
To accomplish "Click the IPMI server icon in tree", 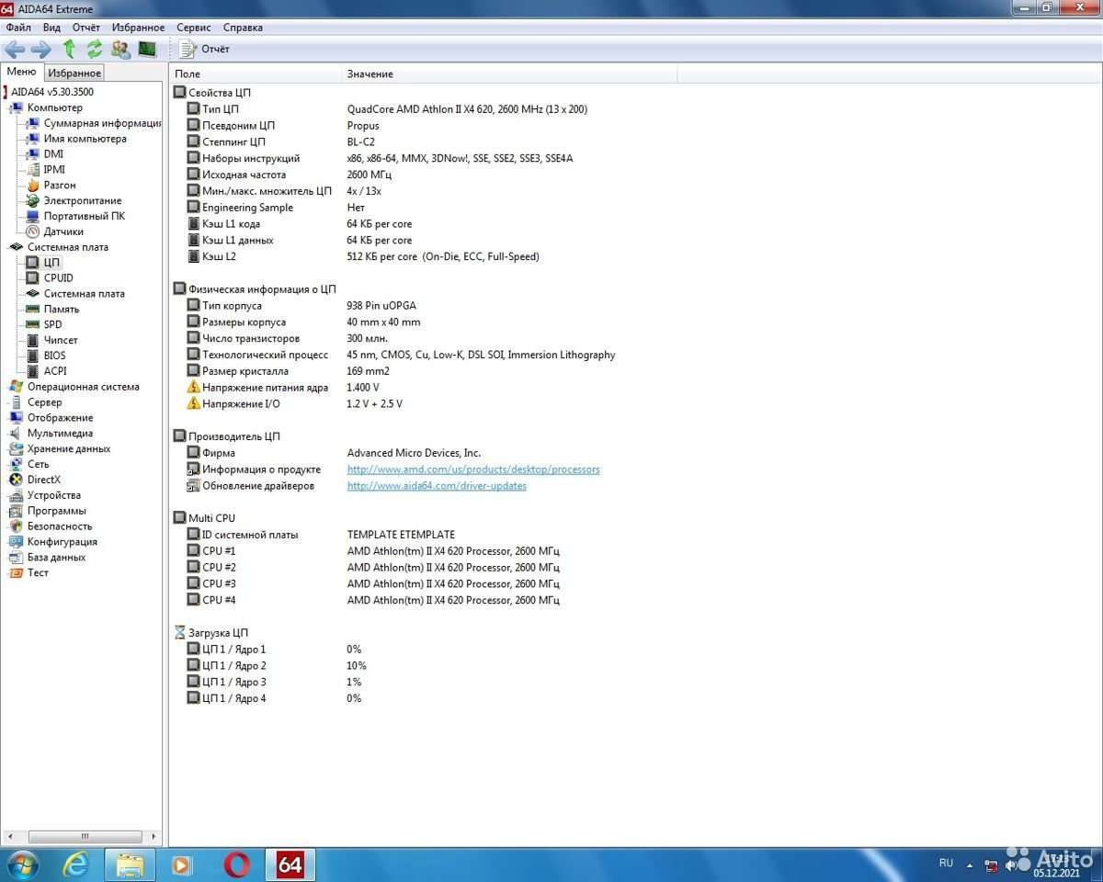I will 33,169.
